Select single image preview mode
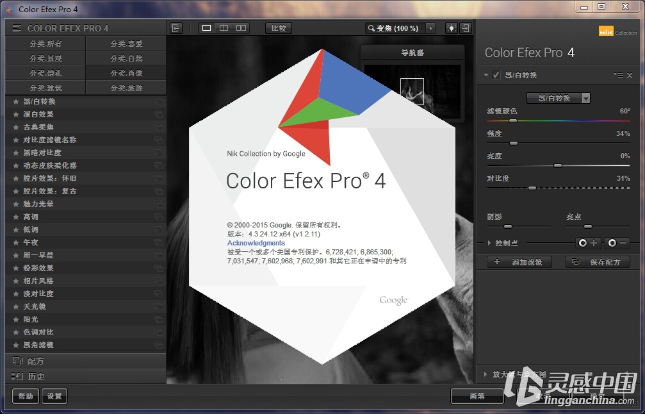Screen dimensions: 645x414 click(207, 28)
